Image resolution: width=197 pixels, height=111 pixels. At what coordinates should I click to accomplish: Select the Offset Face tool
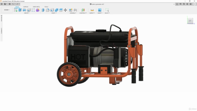tap(61, 10)
